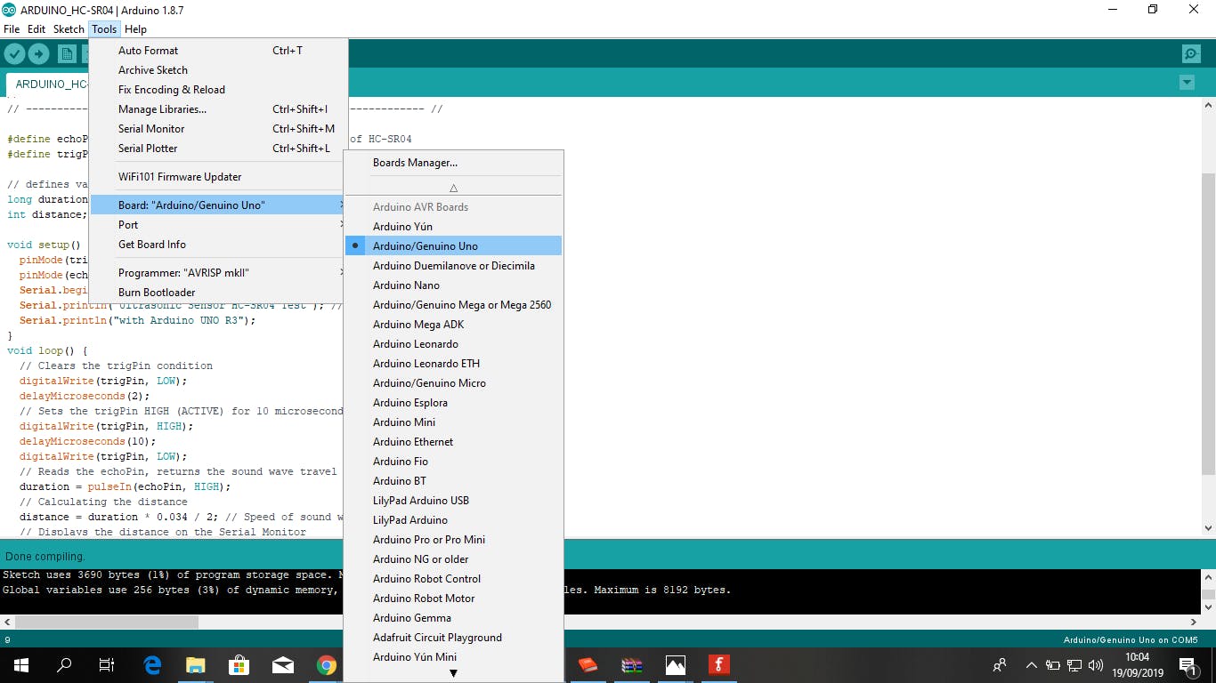Close the open Tools menu

104,29
